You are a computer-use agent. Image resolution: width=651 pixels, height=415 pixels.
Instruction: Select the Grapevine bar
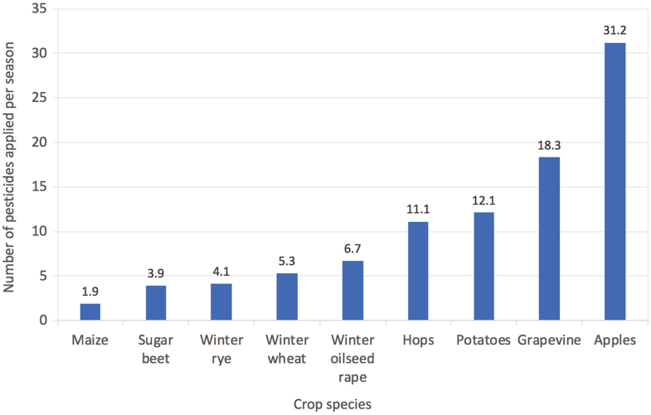pyautogui.click(x=549, y=239)
